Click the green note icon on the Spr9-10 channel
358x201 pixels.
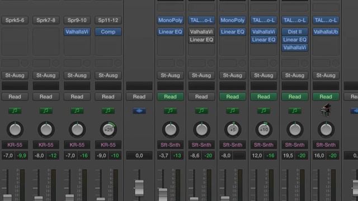tap(77, 111)
